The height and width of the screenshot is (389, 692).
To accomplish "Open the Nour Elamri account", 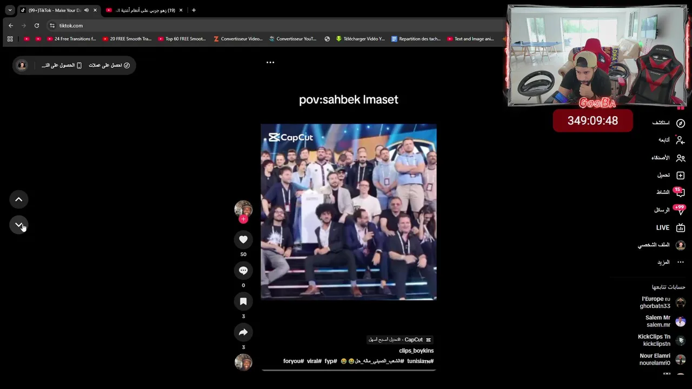I will (x=662, y=359).
